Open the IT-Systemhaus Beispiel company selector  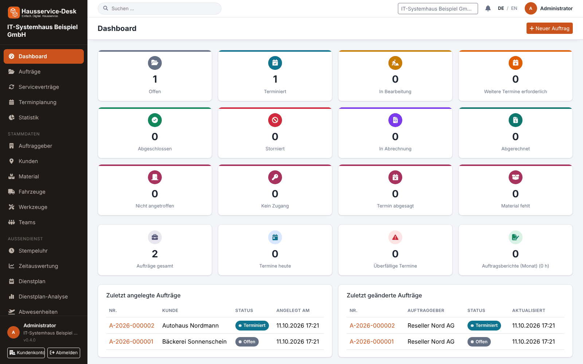click(x=438, y=8)
